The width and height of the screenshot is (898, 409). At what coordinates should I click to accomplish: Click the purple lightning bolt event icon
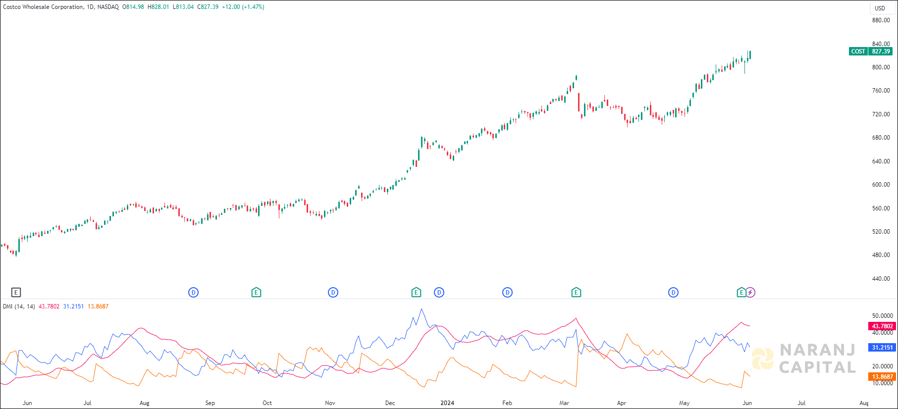pyautogui.click(x=751, y=293)
